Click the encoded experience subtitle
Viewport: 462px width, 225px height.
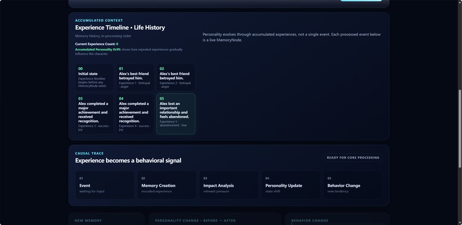point(156,191)
